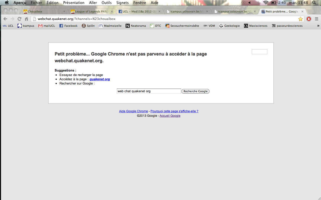The width and height of the screenshot is (321, 200).
Task: Open the Apple menu
Action: pyautogui.click(x=7, y=3)
